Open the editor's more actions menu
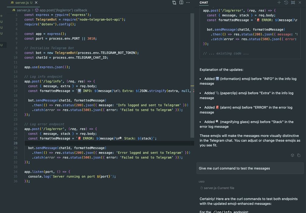This screenshot has width=306, height=213. click(x=188, y=2)
